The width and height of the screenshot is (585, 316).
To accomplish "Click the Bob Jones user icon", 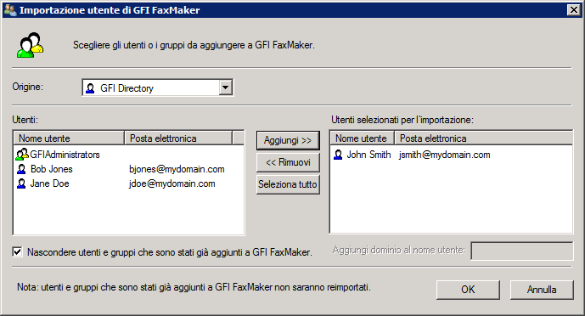I will click(21, 169).
